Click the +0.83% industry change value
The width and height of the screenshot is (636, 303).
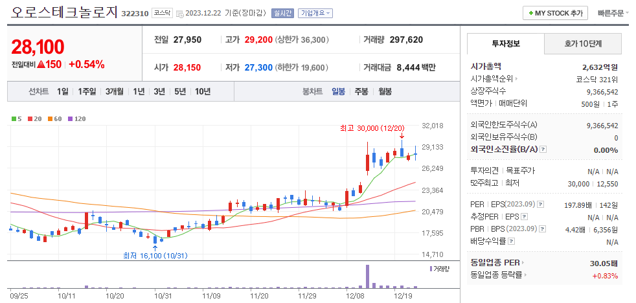605,276
